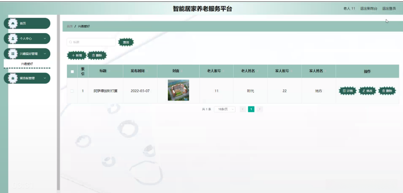Screen dimensions: 403x193
Task: Open the 兴趣爱好管理 sidebar menu
Action: coord(27,54)
